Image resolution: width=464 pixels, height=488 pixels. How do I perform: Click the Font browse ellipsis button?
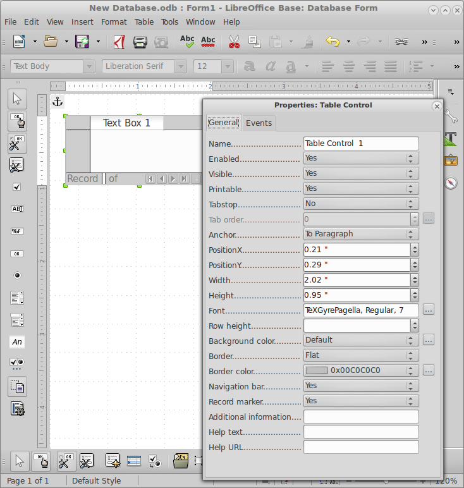(429, 310)
